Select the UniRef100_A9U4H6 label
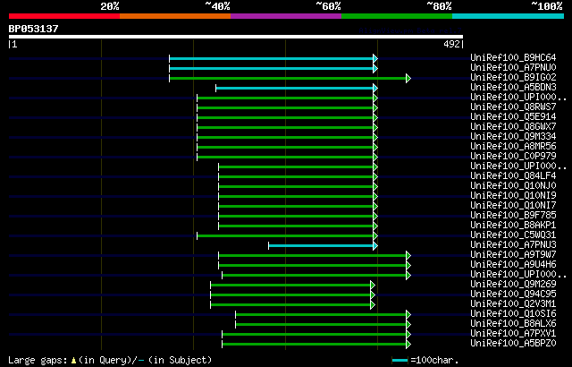This screenshot has height=367, width=572. click(x=513, y=265)
